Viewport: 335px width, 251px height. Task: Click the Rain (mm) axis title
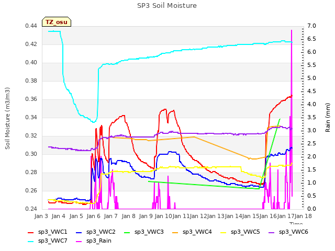[x=328, y=118]
